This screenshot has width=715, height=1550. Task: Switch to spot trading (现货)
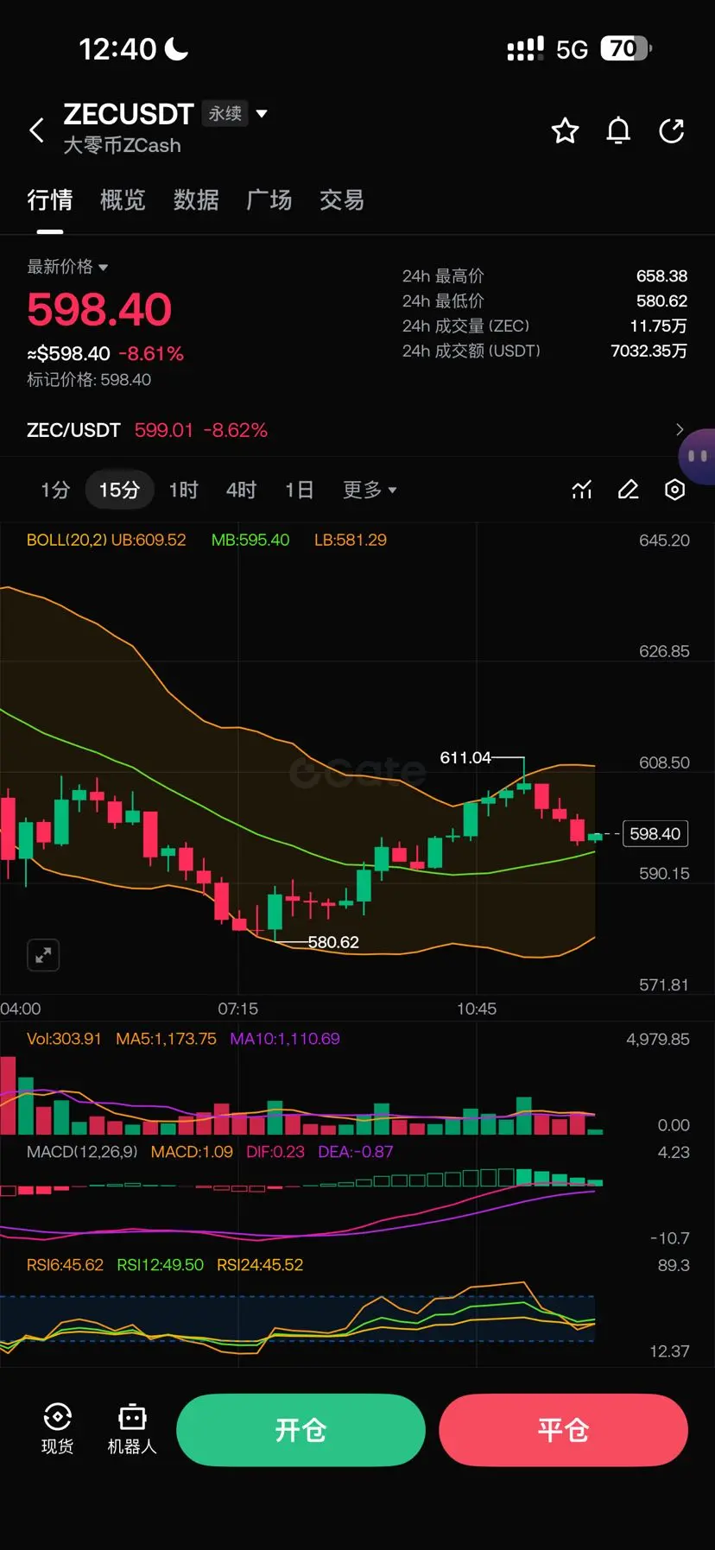pyautogui.click(x=57, y=1428)
